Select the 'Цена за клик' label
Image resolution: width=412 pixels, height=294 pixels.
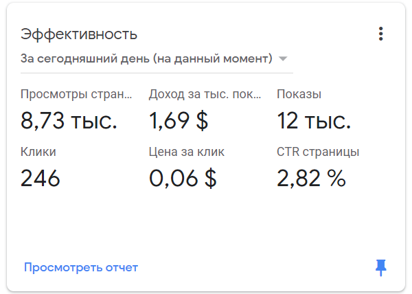pos(186,152)
